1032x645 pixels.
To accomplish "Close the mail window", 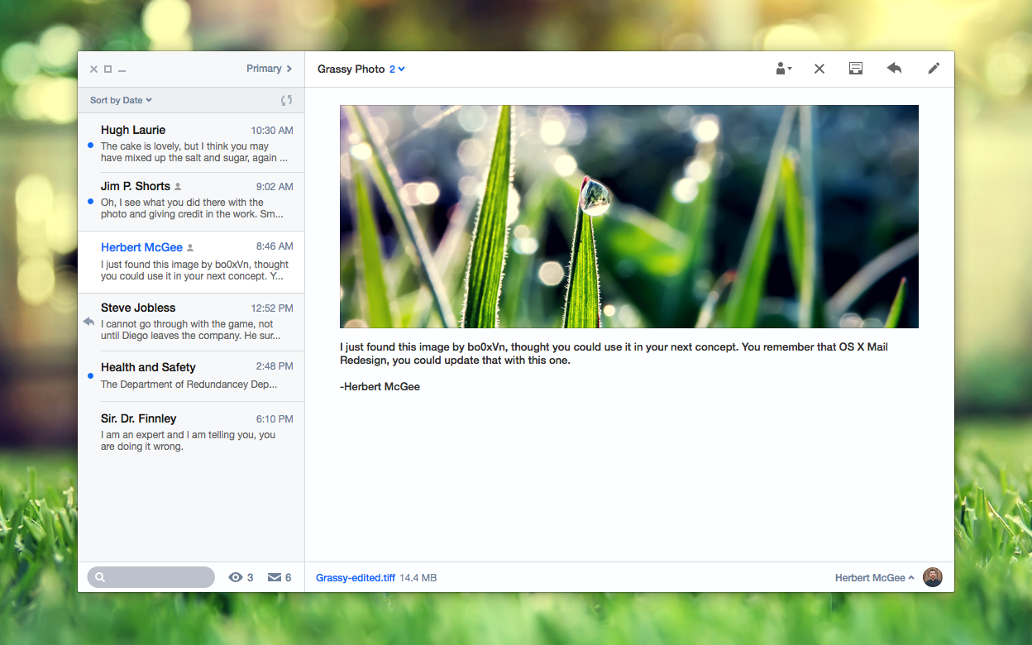I will [x=93, y=69].
